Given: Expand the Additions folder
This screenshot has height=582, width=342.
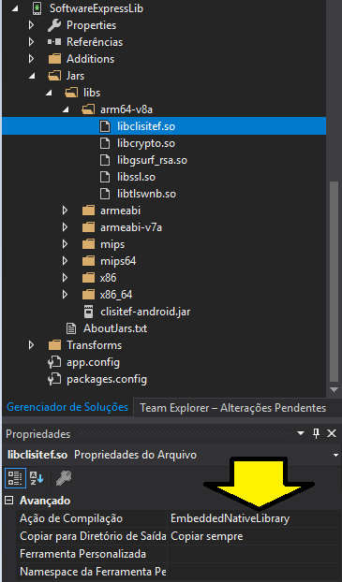Looking at the screenshot, I should click(x=32, y=59).
